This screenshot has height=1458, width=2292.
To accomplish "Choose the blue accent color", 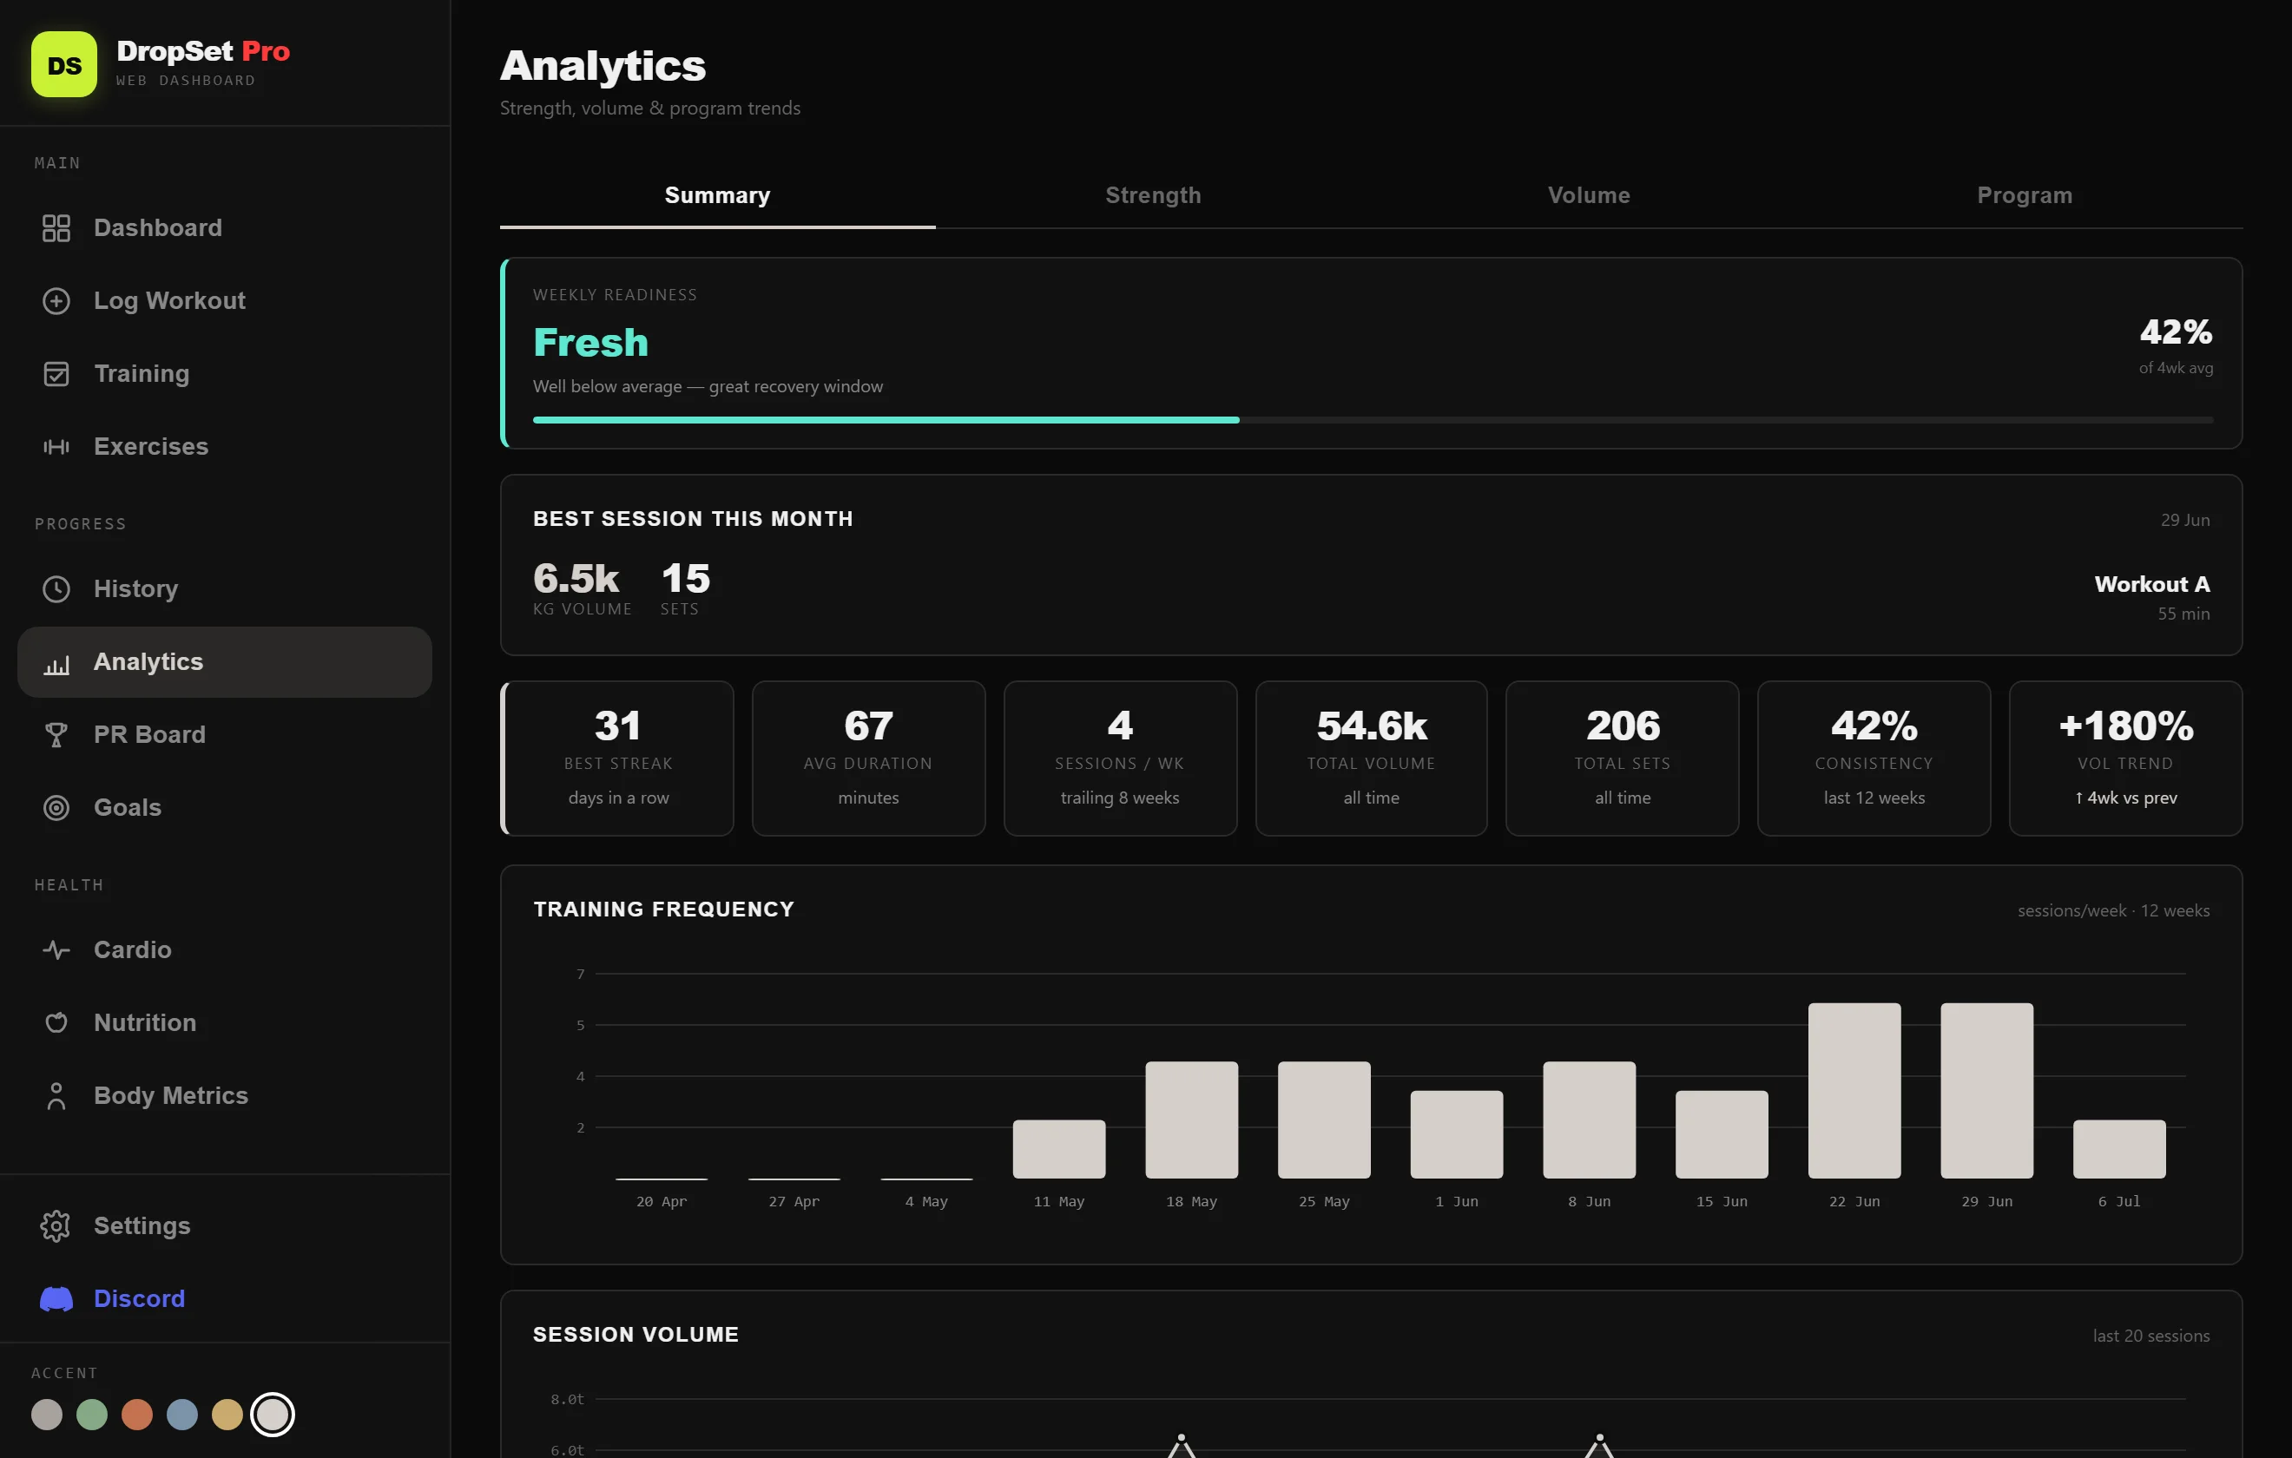I will pos(181,1415).
